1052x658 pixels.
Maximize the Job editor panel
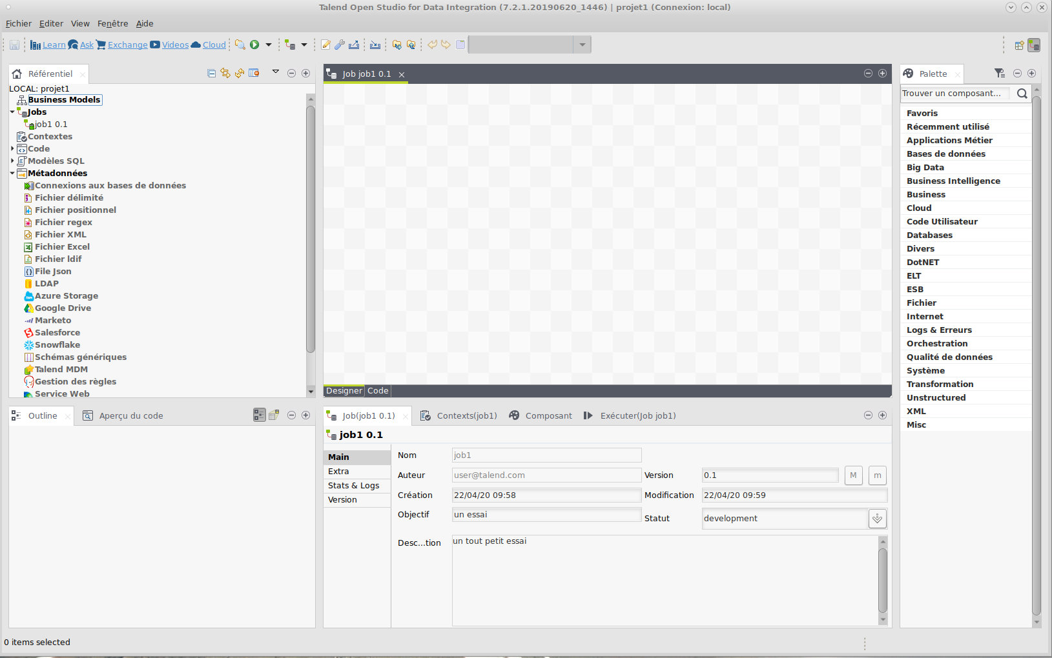pyautogui.click(x=882, y=74)
